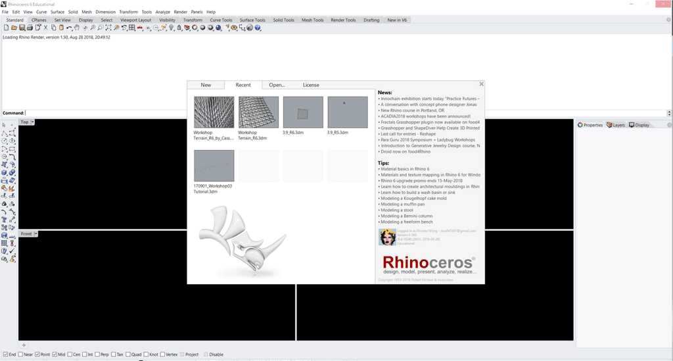
Task: Enable the Cen osnap checkbox
Action: 70,354
